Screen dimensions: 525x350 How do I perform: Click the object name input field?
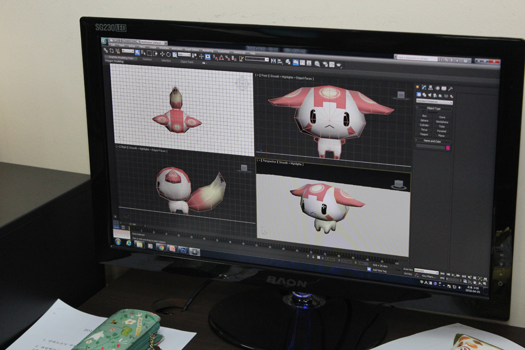pyautogui.click(x=430, y=146)
